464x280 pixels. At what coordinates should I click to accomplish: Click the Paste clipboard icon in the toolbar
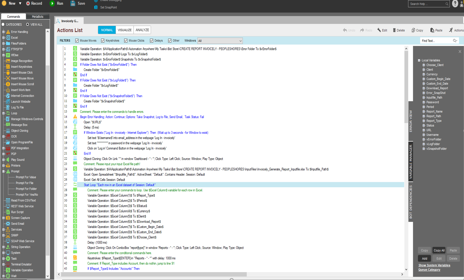click(432, 31)
